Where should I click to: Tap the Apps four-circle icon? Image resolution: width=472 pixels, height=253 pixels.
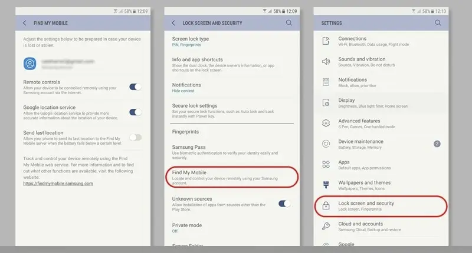326,164
